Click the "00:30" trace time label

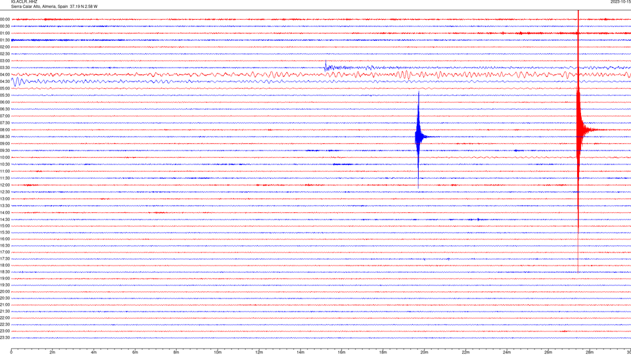click(x=5, y=26)
